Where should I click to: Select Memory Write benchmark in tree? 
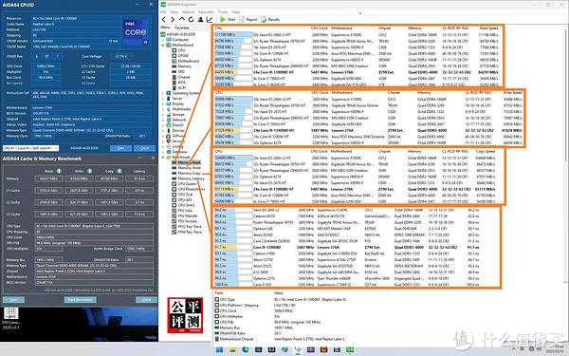pos(187,168)
